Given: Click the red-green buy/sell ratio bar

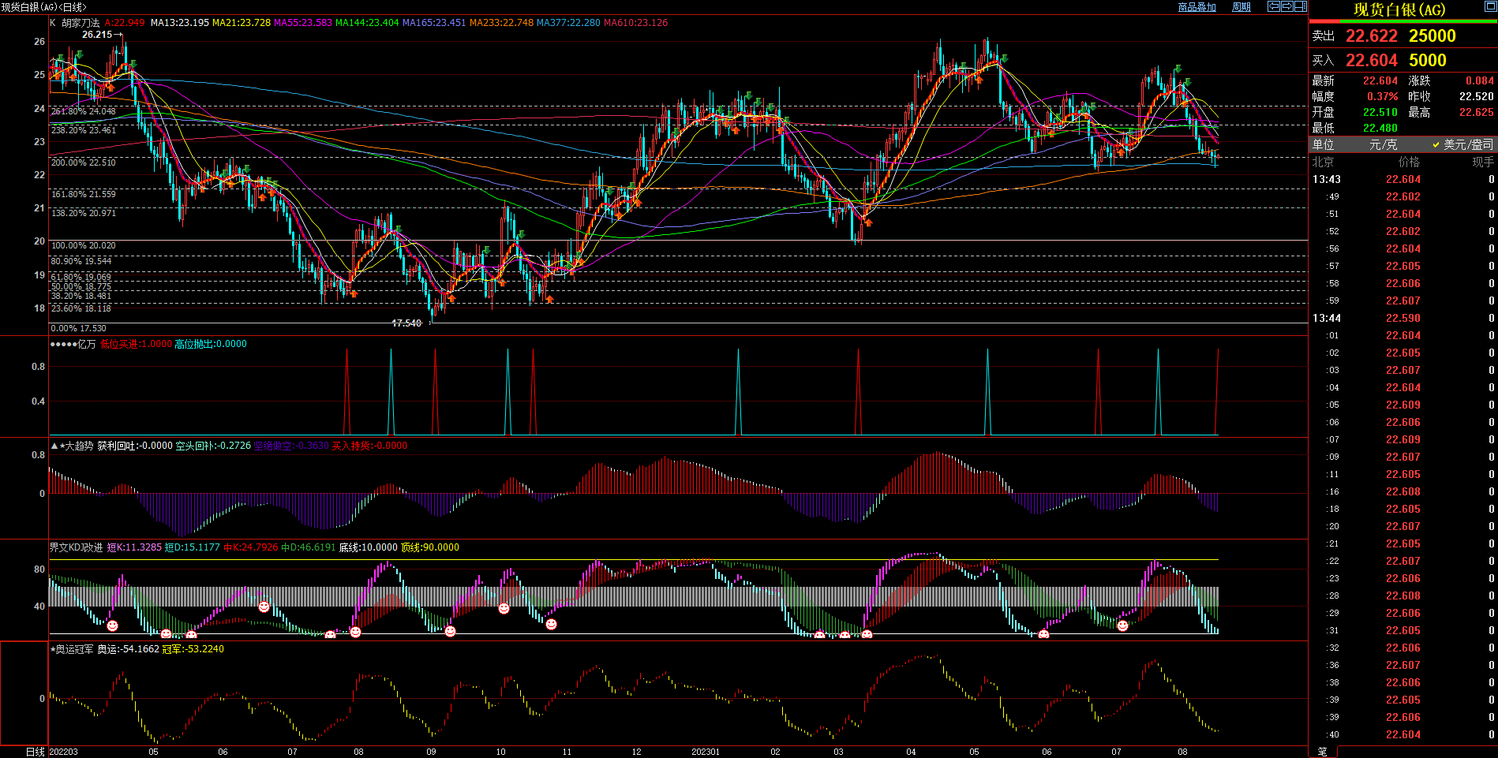Looking at the screenshot, I should point(1403,21).
